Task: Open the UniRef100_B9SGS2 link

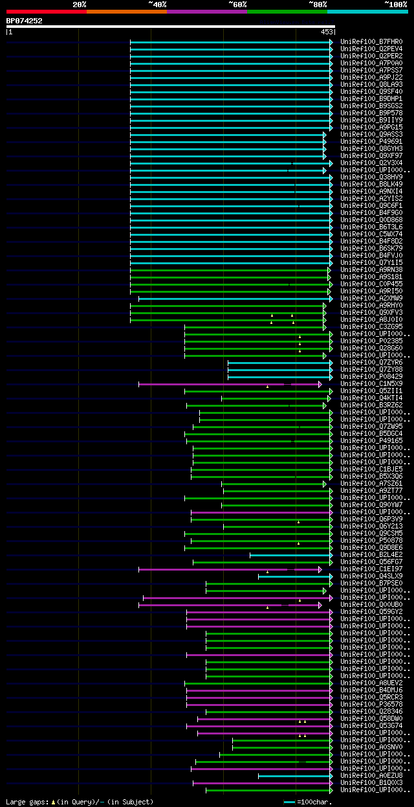Action: tap(371, 106)
